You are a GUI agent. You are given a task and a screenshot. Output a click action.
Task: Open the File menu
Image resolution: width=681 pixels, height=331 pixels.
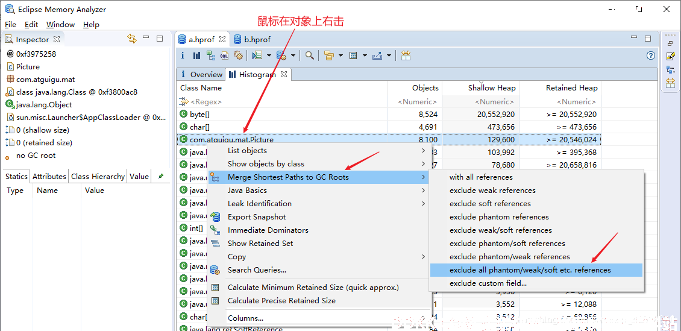coord(10,24)
